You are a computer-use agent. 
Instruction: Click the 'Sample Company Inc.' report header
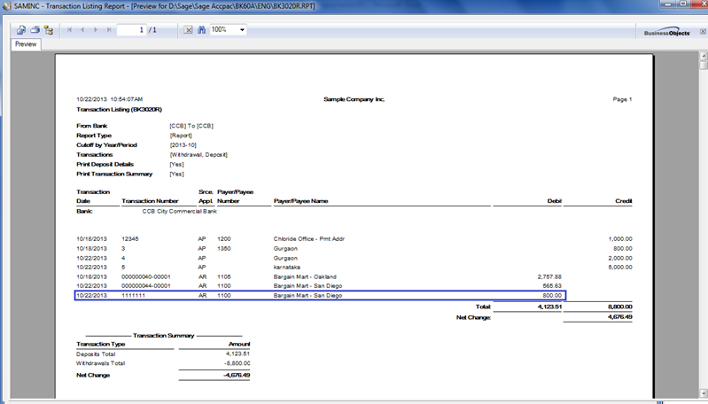[354, 99]
